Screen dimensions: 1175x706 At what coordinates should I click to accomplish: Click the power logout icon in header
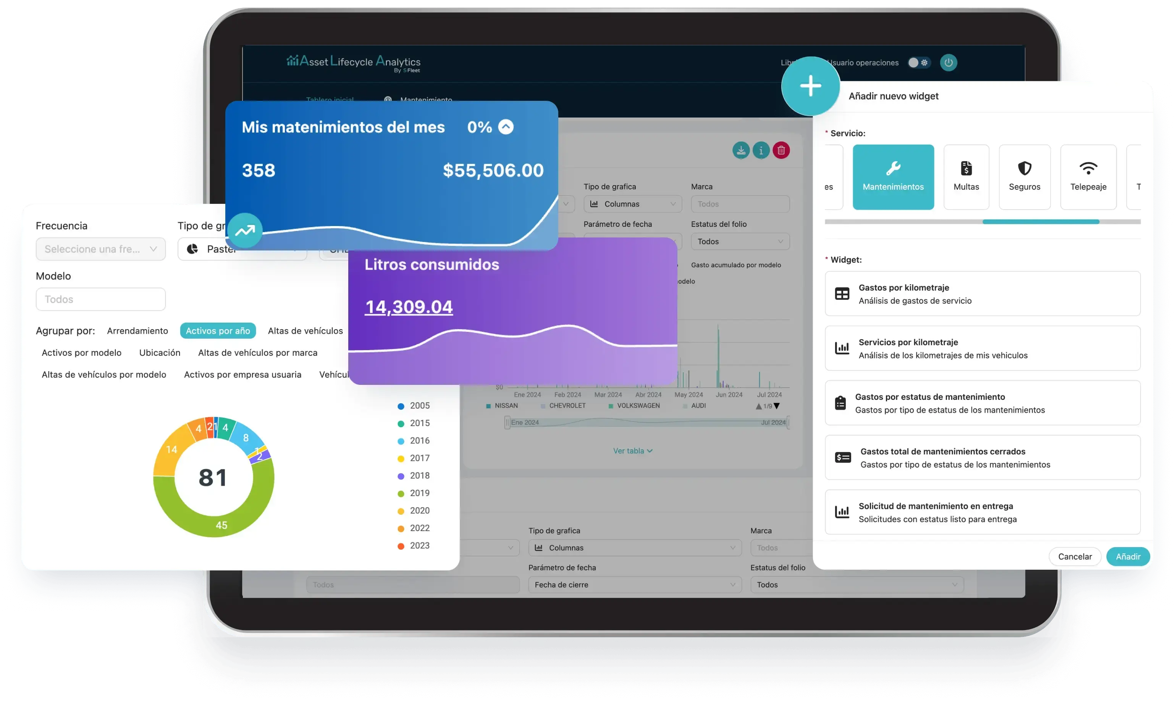[948, 62]
